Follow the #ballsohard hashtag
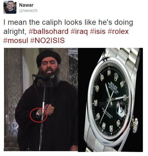 49,31
